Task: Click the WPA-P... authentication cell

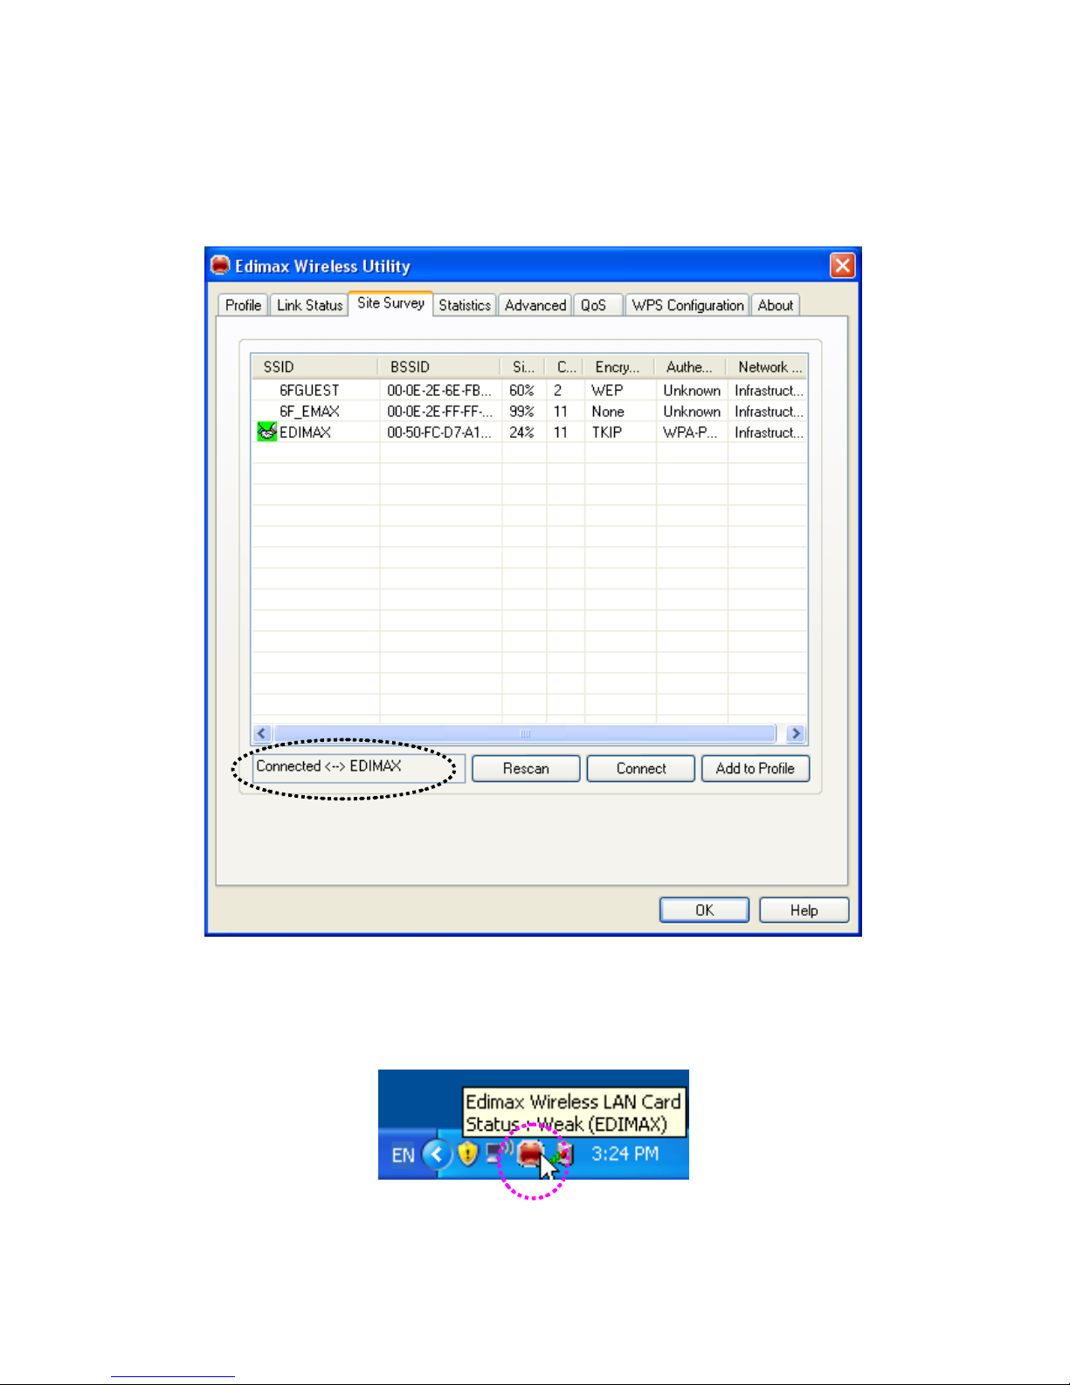Action: [x=690, y=432]
